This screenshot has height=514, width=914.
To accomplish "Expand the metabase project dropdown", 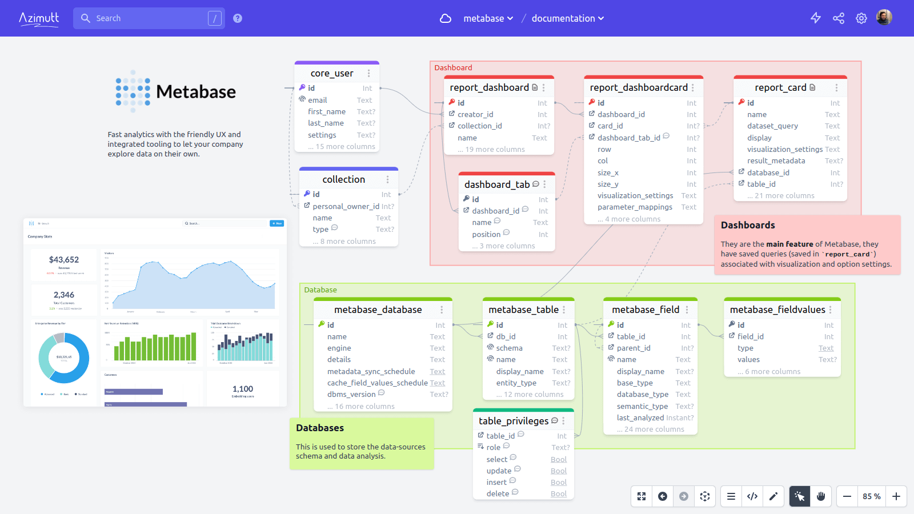I will 488,18.
